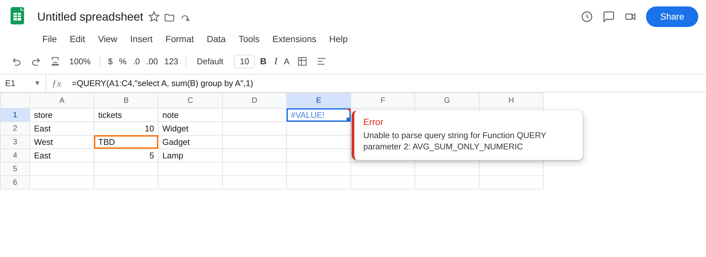Open the Default font dropdown
This screenshot has width=706, height=257.
click(210, 61)
